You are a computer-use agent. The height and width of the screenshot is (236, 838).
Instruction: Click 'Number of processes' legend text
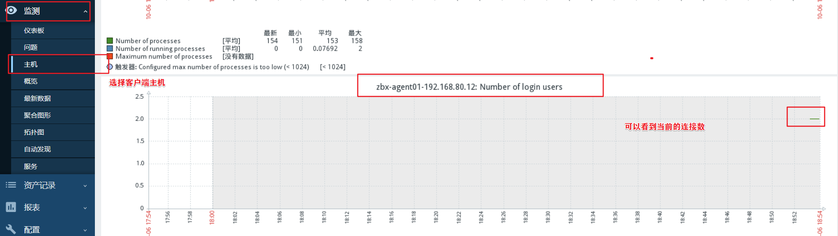click(x=148, y=41)
